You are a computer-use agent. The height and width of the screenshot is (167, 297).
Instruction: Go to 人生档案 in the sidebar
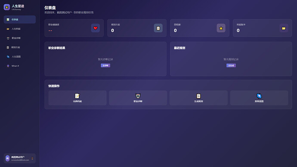[x=20, y=29]
